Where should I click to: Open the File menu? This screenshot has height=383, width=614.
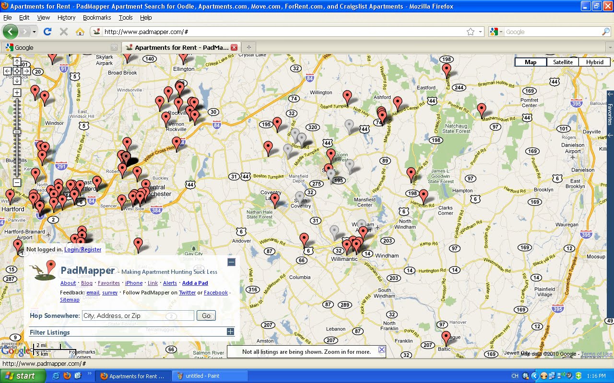pyautogui.click(x=7, y=17)
